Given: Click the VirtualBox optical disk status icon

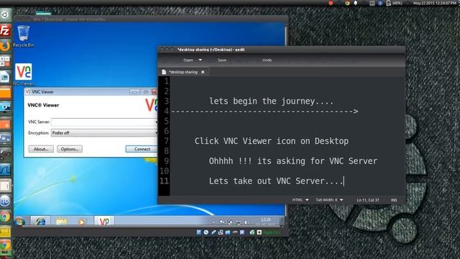Looking at the screenshot, I should (206, 232).
